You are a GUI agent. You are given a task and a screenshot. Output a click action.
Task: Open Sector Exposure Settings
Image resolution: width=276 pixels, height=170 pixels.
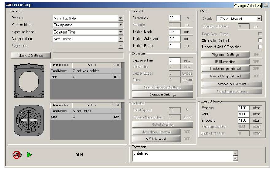[162, 87]
